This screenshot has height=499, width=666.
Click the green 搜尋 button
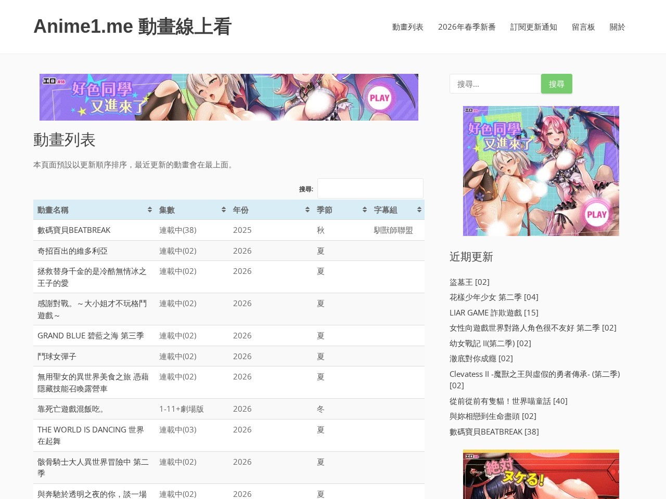(557, 84)
